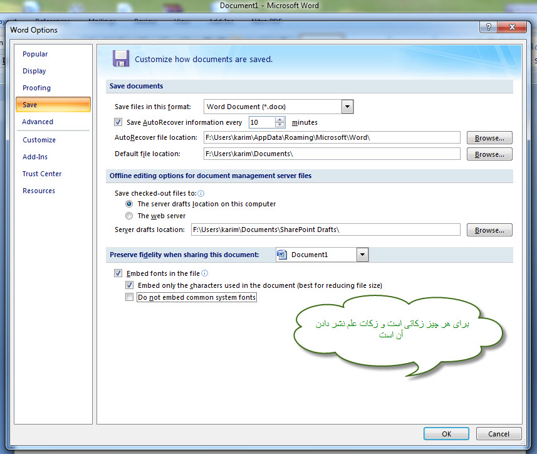Click the floppy disk save icon
537x454 pixels.
tap(121, 58)
